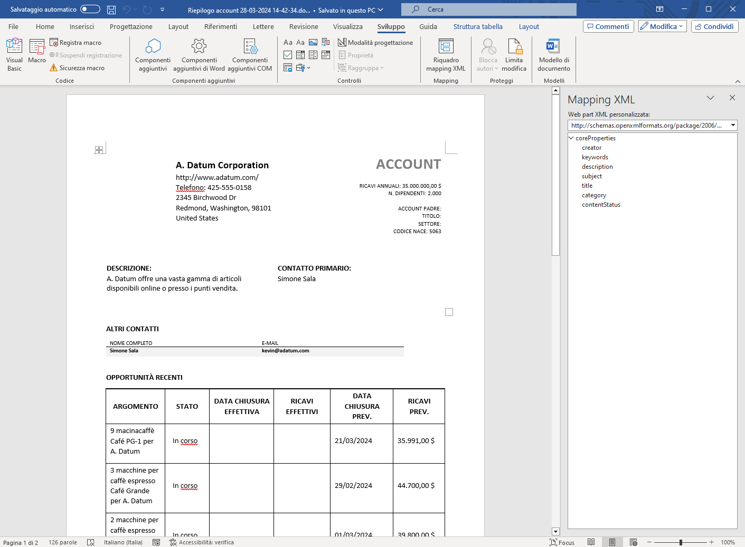The image size is (745, 547).
Task: Adjust the zoom slider
Action: click(680, 542)
